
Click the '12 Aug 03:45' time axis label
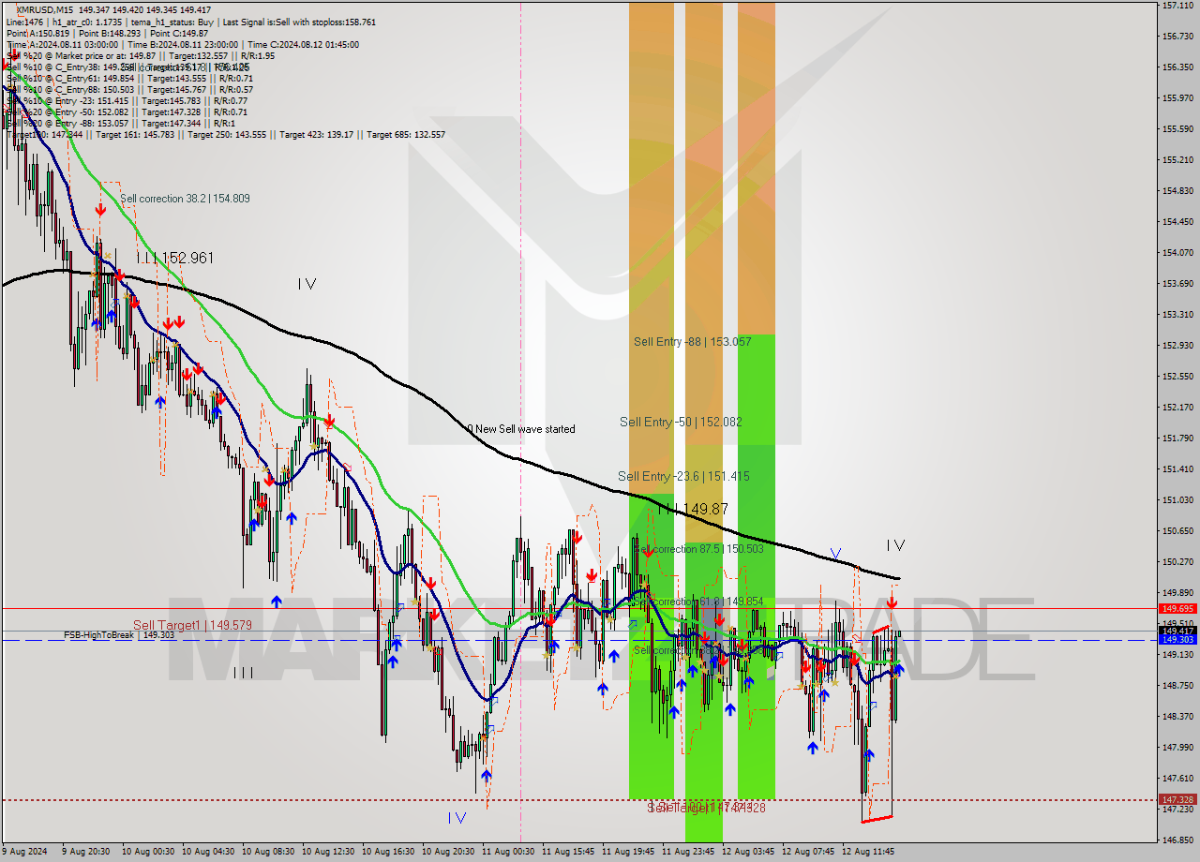748,853
